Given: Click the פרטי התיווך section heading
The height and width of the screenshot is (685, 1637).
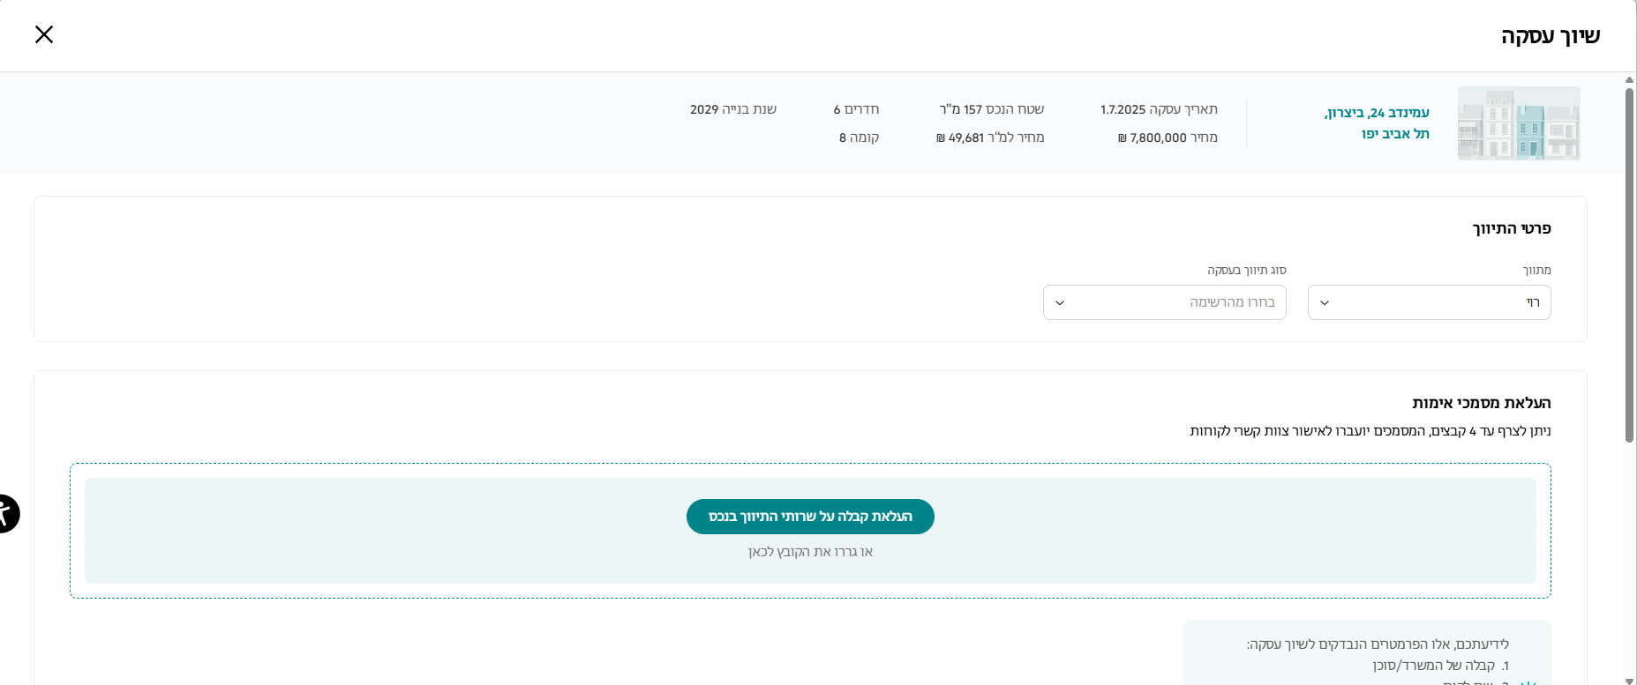Looking at the screenshot, I should point(1511,228).
